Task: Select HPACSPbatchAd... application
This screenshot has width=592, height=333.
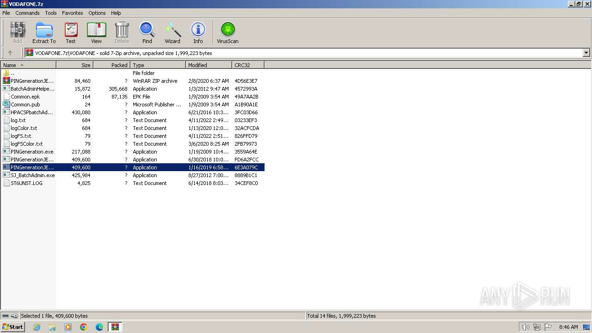Action: [133, 112]
